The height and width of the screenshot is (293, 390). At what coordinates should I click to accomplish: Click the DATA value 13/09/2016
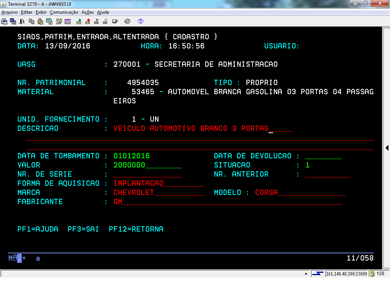point(68,46)
